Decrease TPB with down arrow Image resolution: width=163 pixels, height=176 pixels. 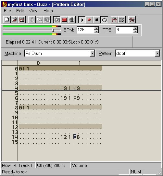(x=135, y=31)
